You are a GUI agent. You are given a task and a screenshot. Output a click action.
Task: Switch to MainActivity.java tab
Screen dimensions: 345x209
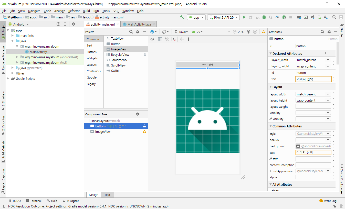click(139, 24)
